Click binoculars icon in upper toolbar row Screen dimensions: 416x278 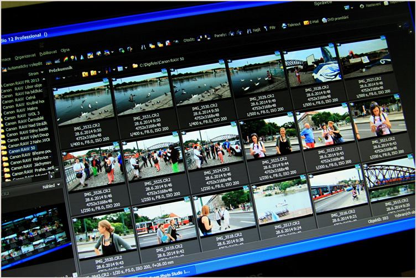pyautogui.click(x=143, y=47)
